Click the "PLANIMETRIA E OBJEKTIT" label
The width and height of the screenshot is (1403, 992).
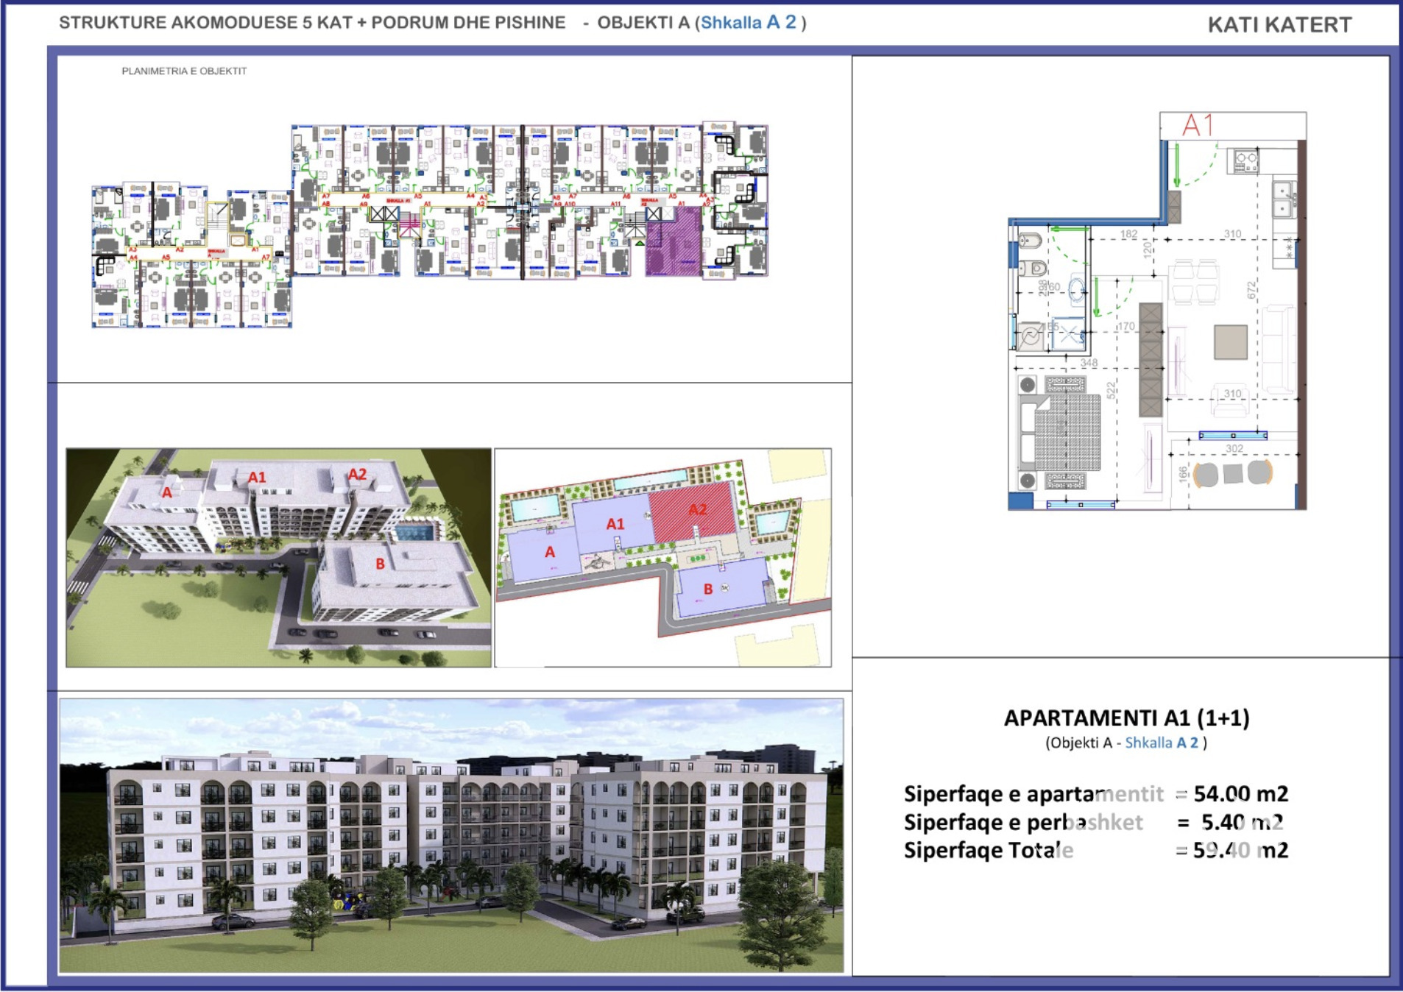pyautogui.click(x=184, y=71)
